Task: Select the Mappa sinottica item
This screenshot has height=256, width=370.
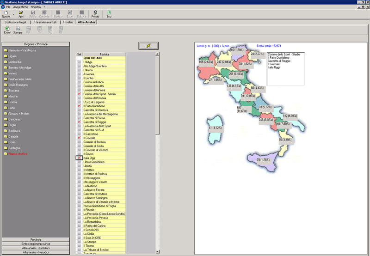Action: click(18, 153)
